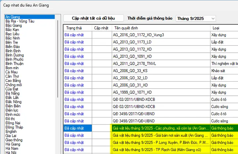The image size is (238, 154).
Task: Click 'Thí nghiệm vật liệu' type cell
Action: pos(225,64)
